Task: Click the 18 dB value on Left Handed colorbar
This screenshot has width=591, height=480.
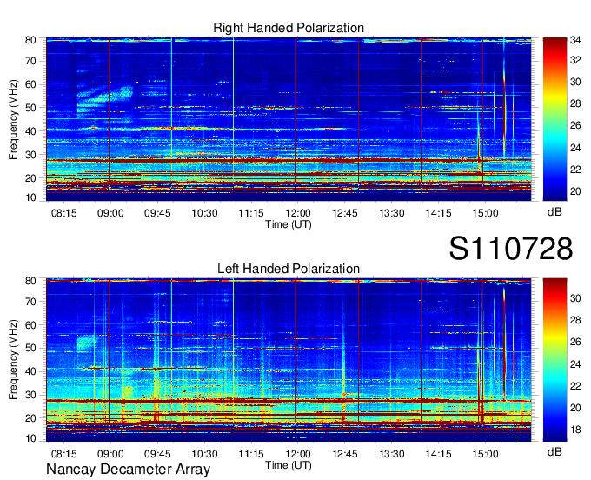Action: [575, 430]
